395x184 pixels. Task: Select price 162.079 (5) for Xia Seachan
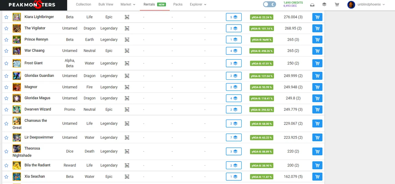click(293, 177)
